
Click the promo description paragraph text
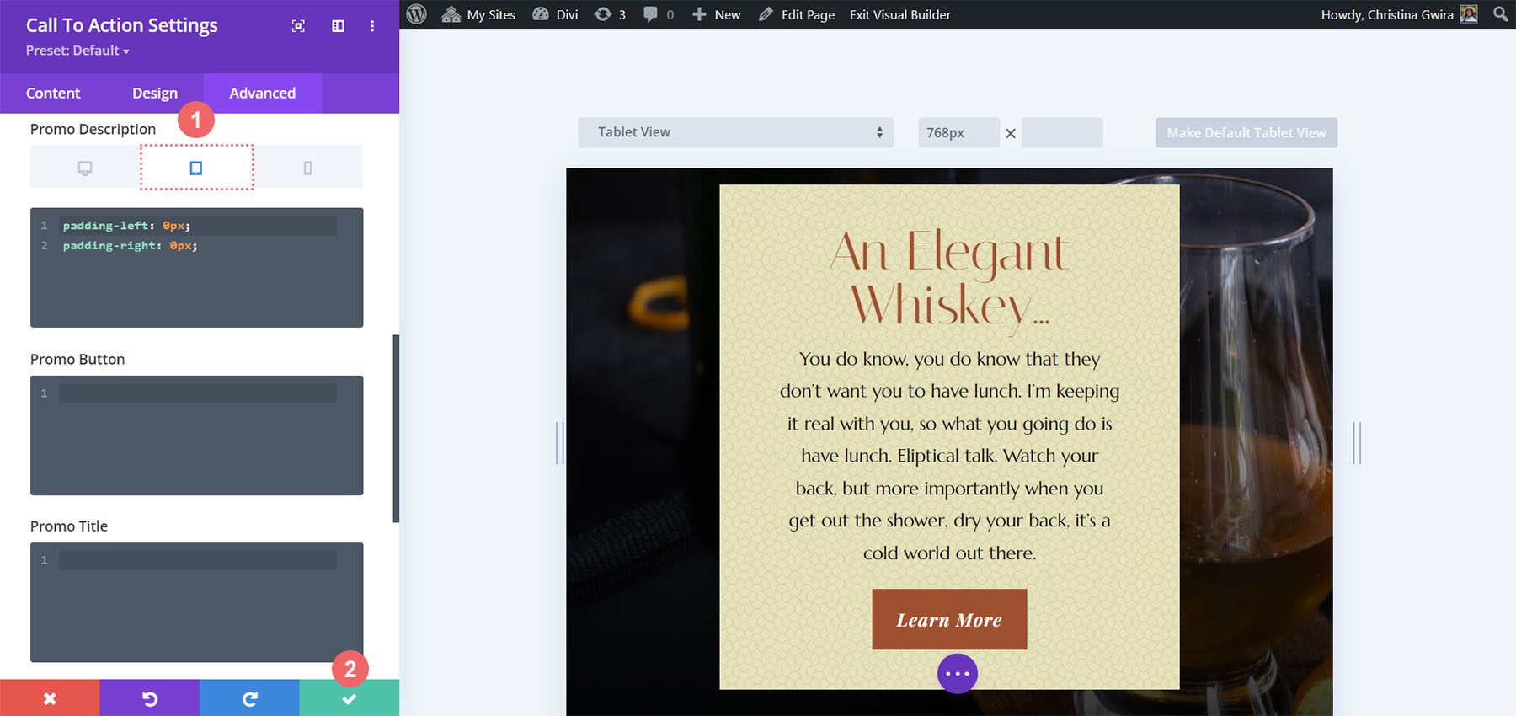[x=949, y=456]
